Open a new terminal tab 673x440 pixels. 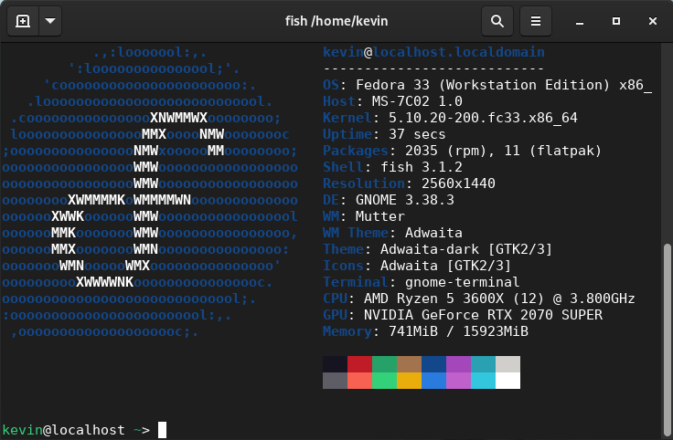click(x=23, y=21)
